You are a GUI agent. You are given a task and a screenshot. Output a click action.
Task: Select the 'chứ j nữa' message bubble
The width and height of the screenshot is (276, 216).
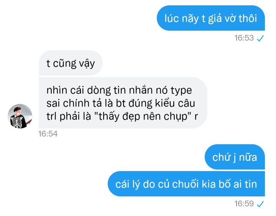(x=235, y=157)
